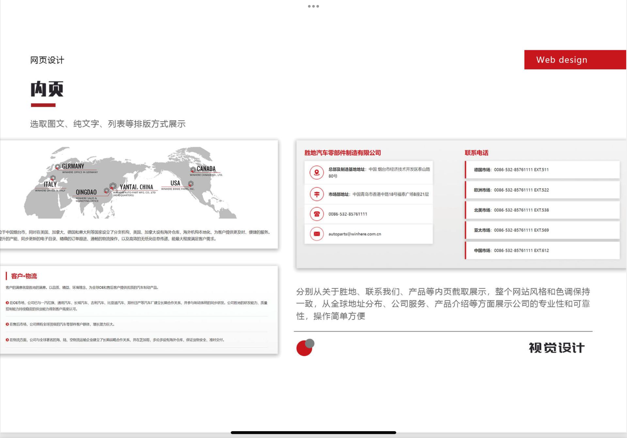Open the contact page screenshot thumbnail

pos(461,204)
